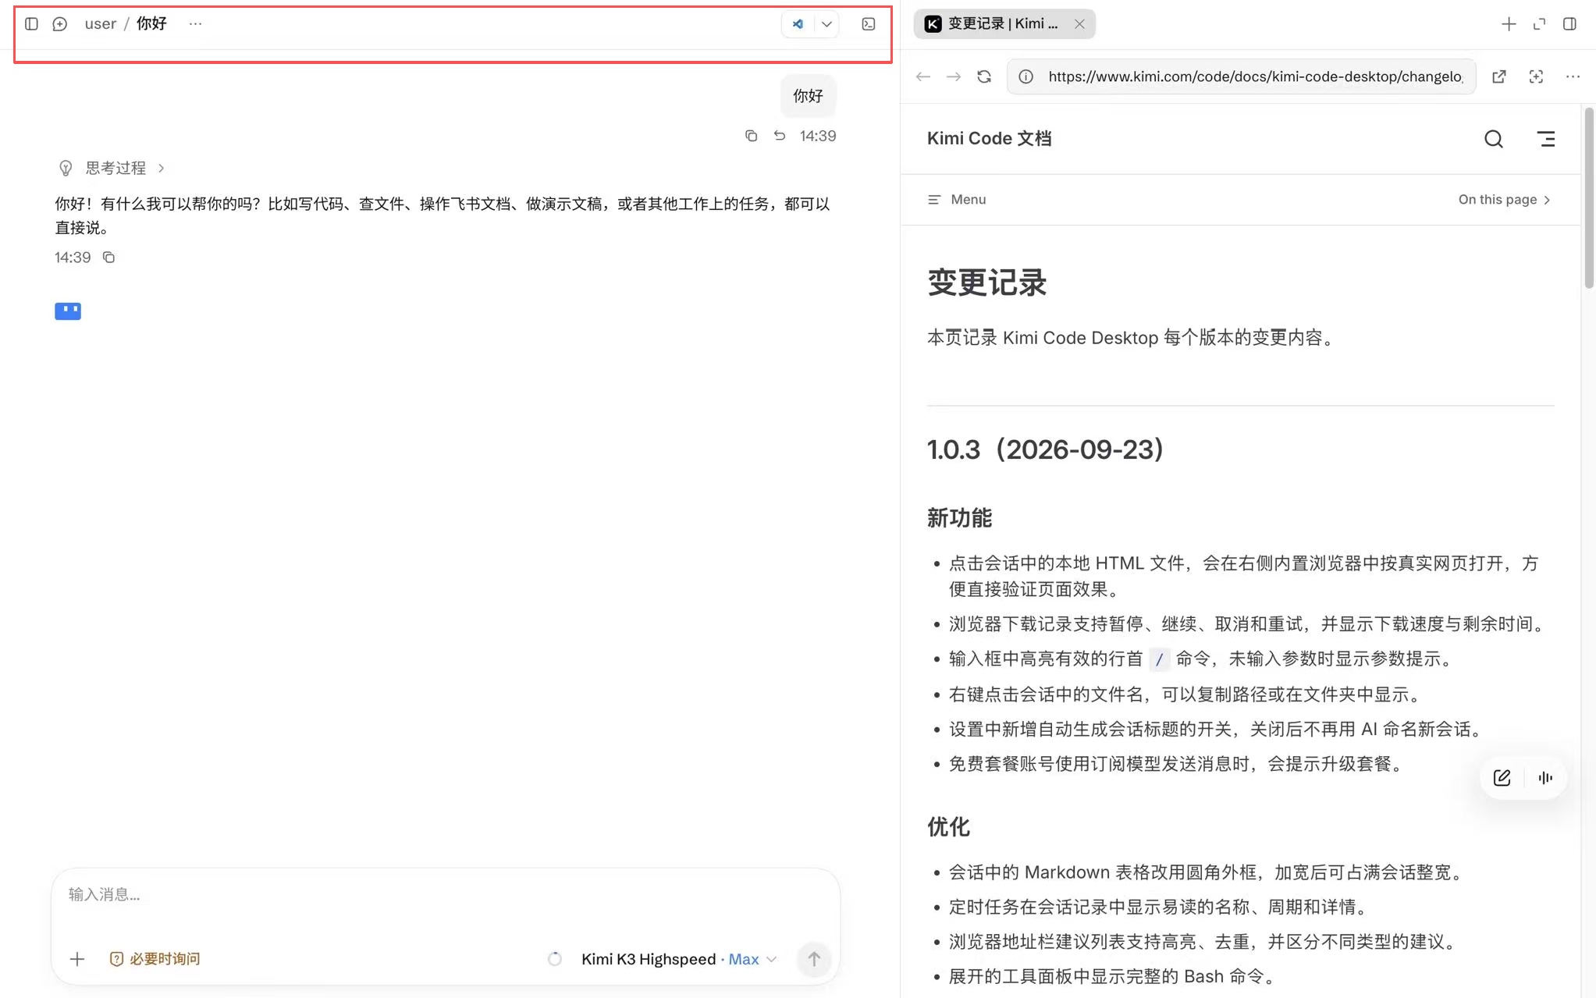Select the bullet about 设置中新增自动生成会话标题
Screen dimensions: 1596x998
[x=1217, y=730]
